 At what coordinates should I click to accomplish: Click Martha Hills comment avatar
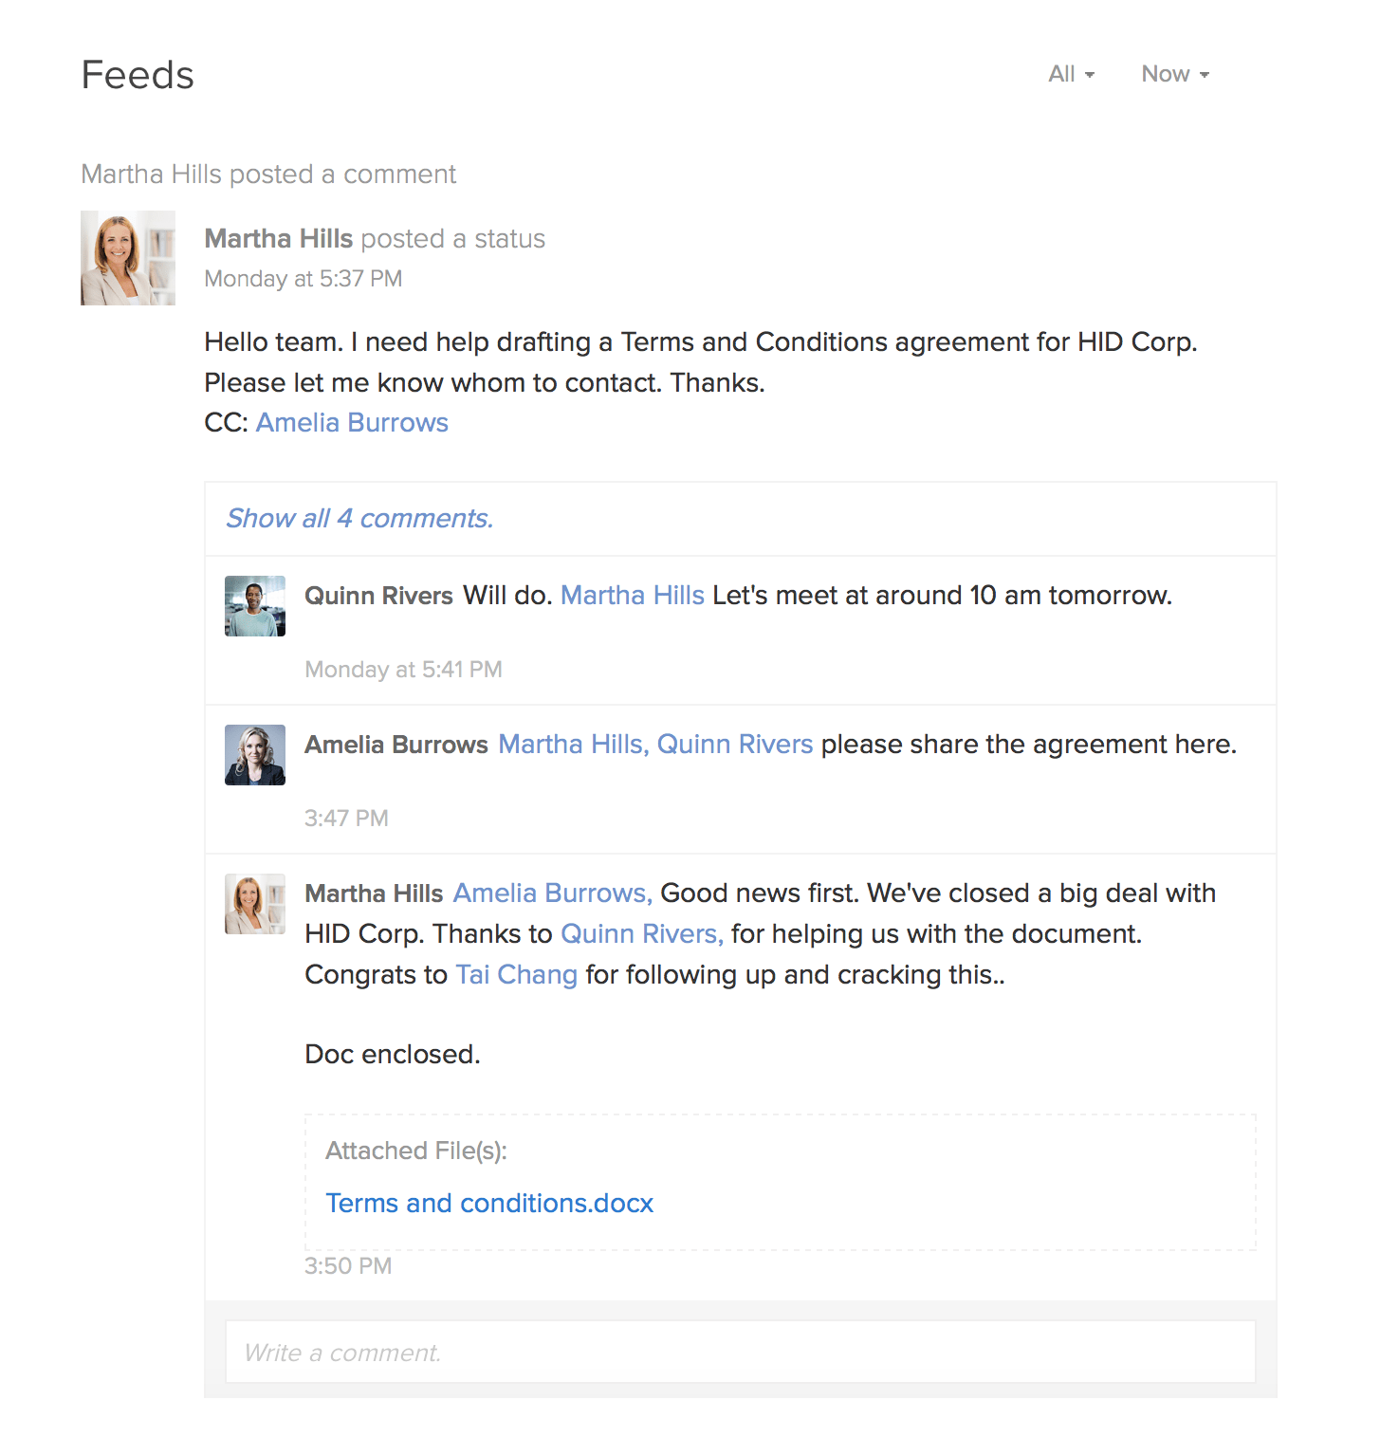pyautogui.click(x=254, y=903)
